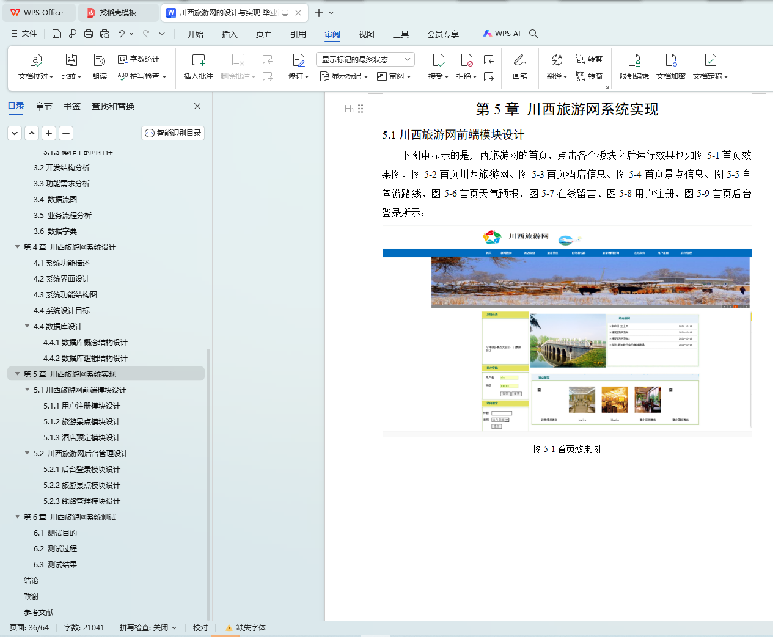Switch to the 引用 ribbon tab
Image resolution: width=773 pixels, height=637 pixels.
(298, 34)
